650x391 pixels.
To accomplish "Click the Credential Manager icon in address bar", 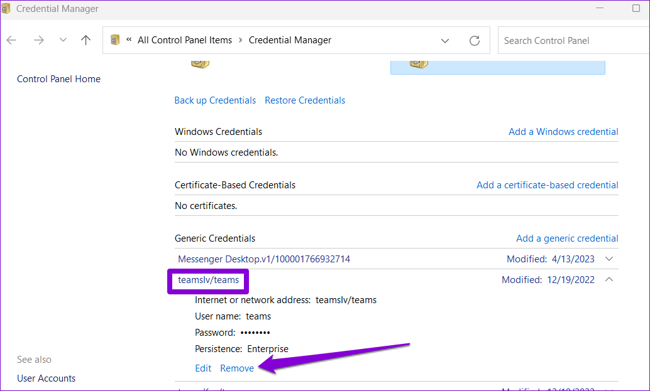I will click(115, 40).
